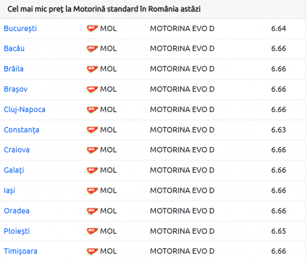The height and width of the screenshot is (261, 307).
Task: Click MOTORINA EVO D in Iași row
Action: [182, 190]
